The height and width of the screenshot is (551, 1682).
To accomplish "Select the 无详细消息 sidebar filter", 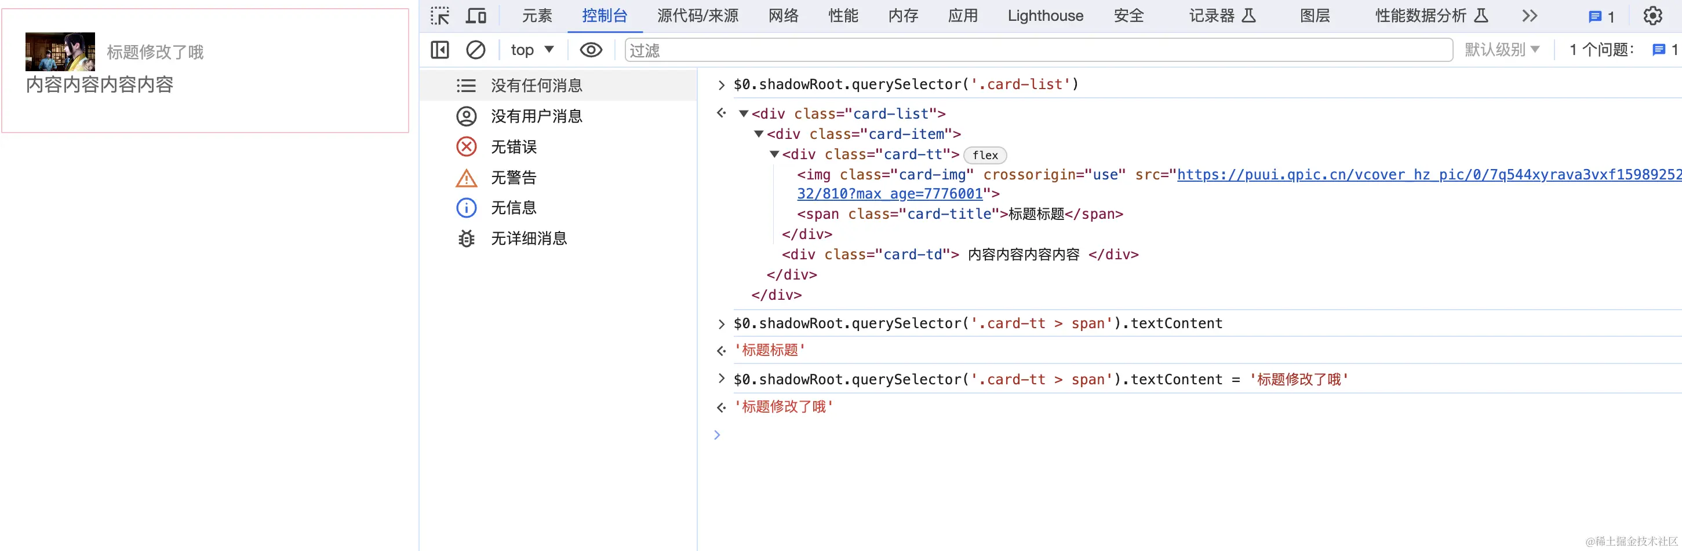I will 558,238.
